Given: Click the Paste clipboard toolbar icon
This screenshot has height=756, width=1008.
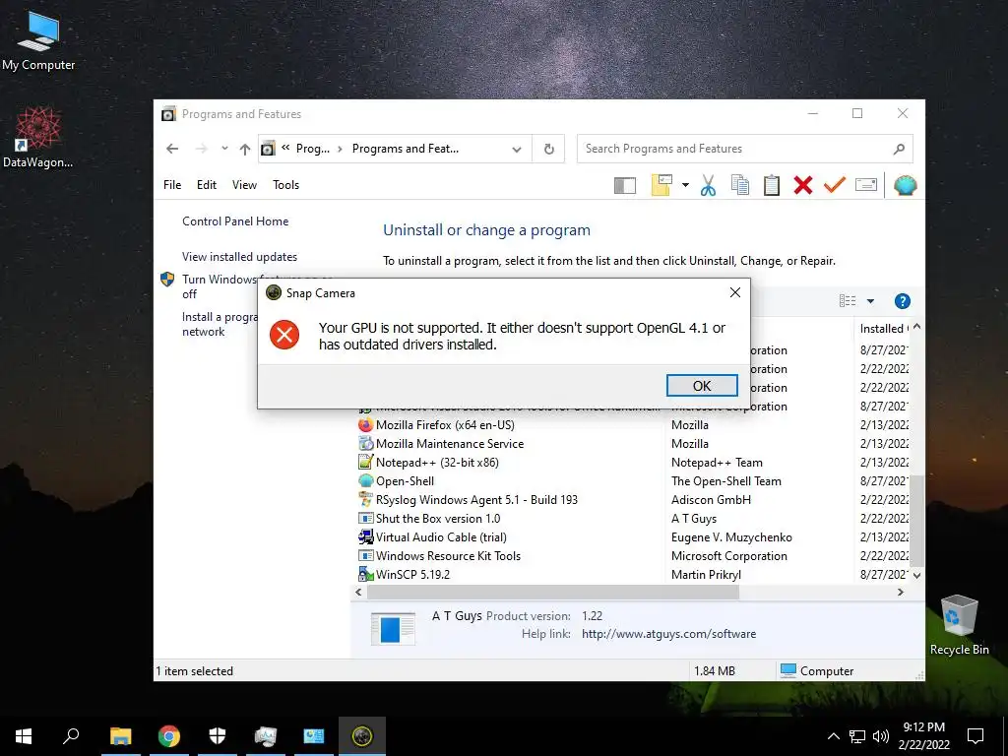Looking at the screenshot, I should click(x=772, y=185).
